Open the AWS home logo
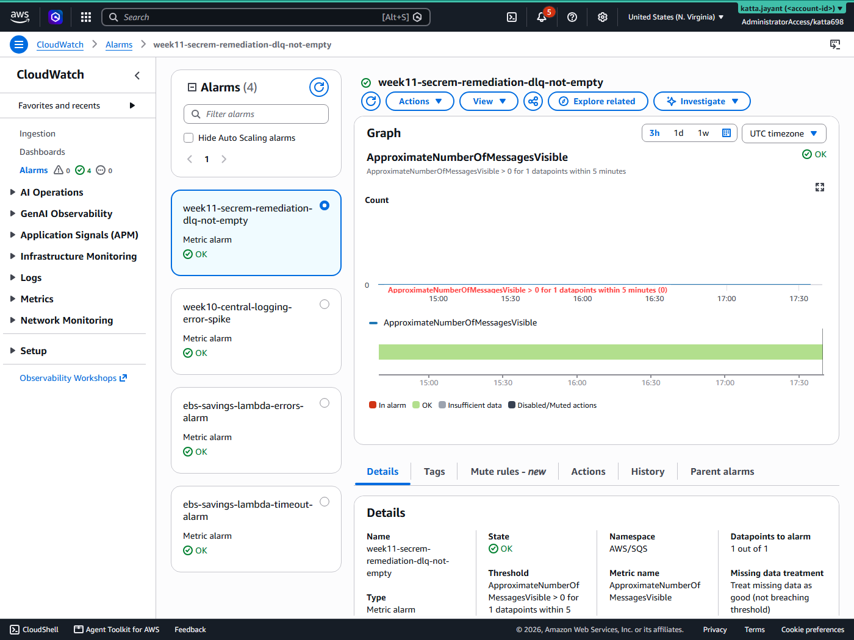Image resolution: width=854 pixels, height=640 pixels. (20, 17)
